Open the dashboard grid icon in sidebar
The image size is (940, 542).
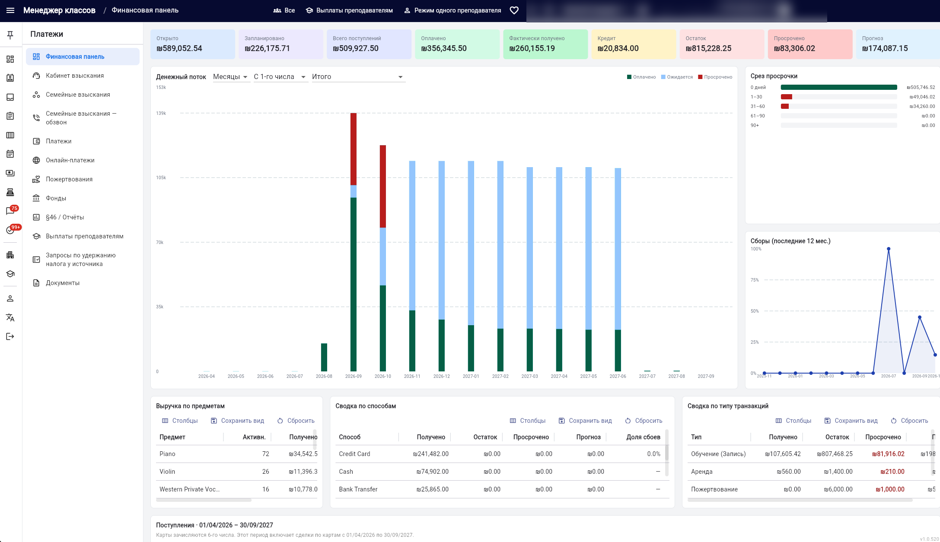pyautogui.click(x=10, y=59)
